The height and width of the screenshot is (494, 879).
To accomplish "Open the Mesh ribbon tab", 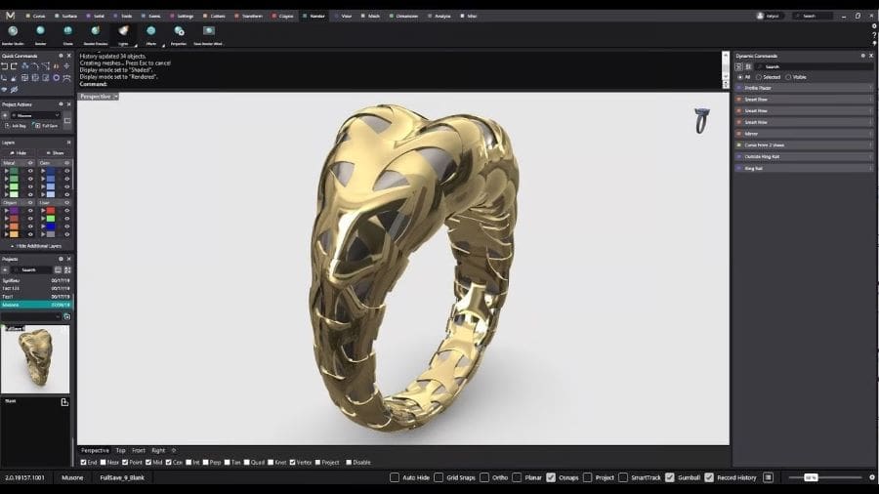I will [x=370, y=16].
